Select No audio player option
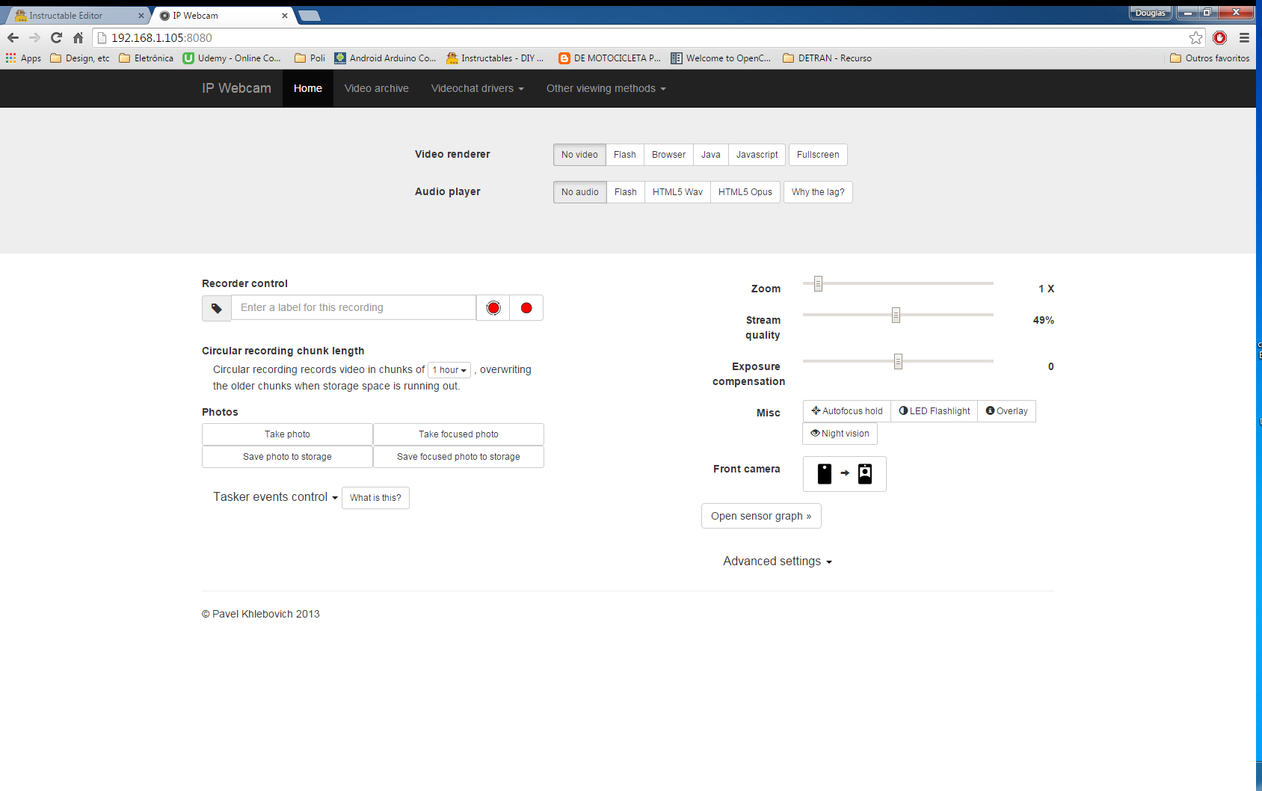This screenshot has height=791, width=1262. pos(580,192)
